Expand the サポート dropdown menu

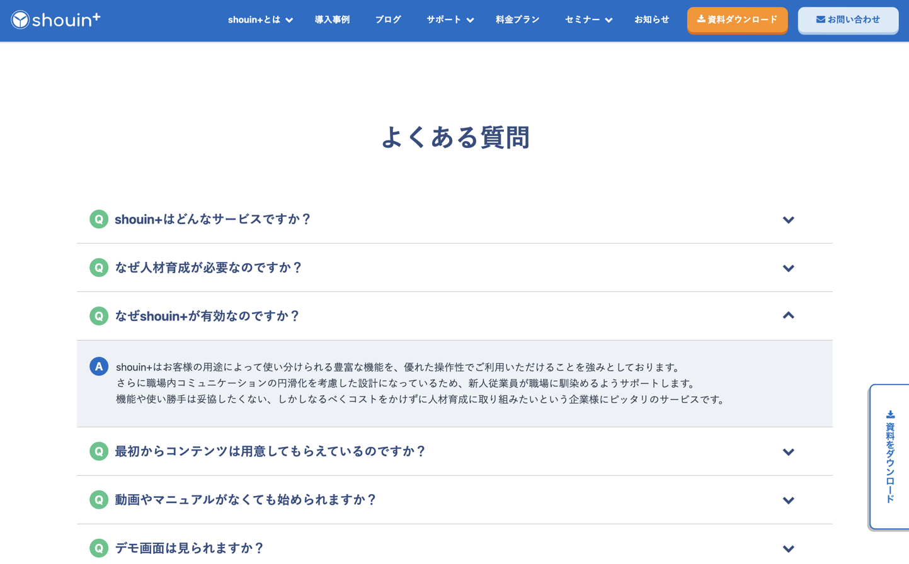[x=450, y=20]
